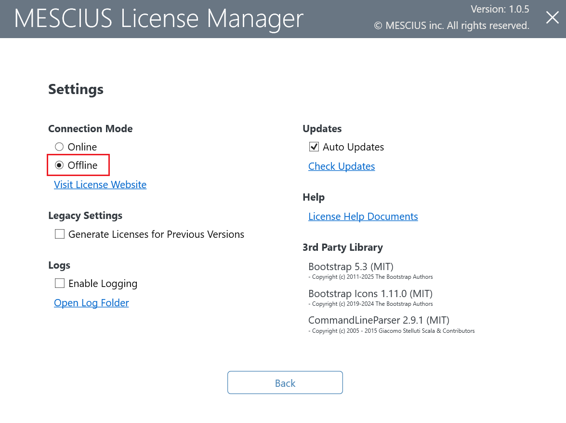Click the Bootstrap 5.3 (MIT) entry

[x=351, y=267]
